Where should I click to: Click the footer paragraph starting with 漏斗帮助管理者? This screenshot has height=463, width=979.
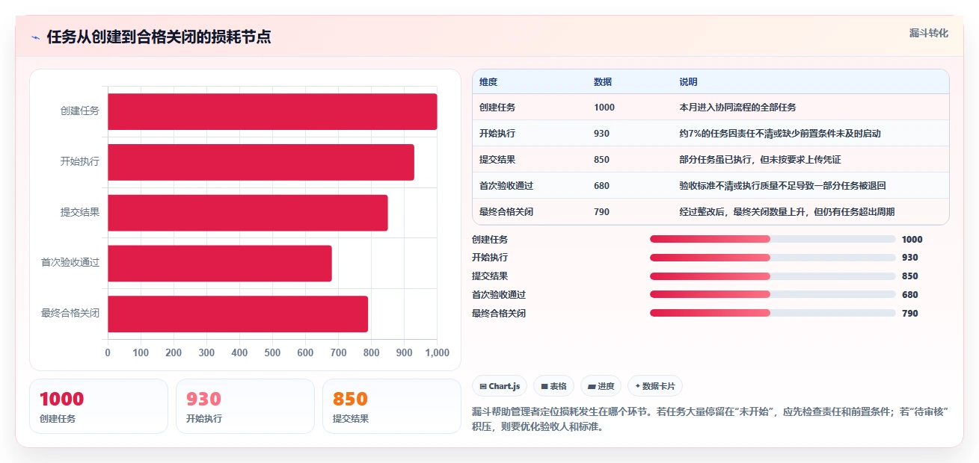711,420
